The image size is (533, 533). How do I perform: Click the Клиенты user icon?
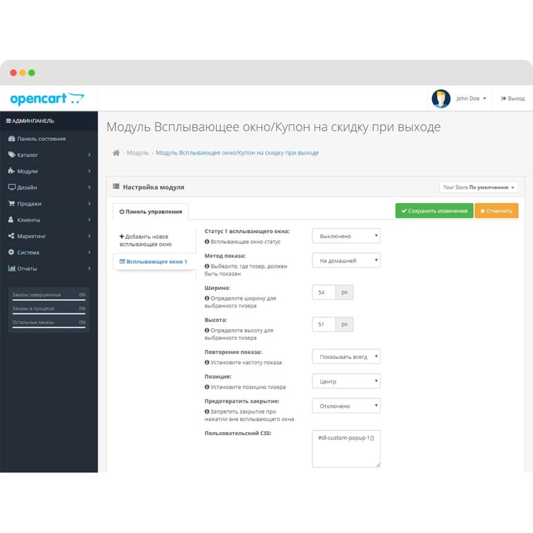(11, 220)
